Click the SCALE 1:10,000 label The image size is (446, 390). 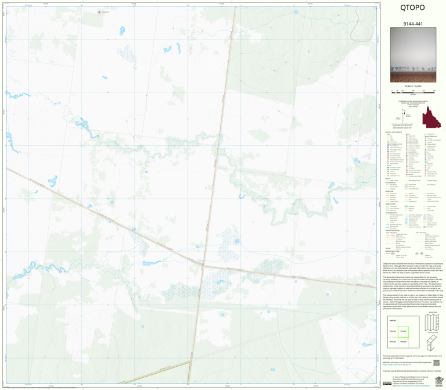413,86
